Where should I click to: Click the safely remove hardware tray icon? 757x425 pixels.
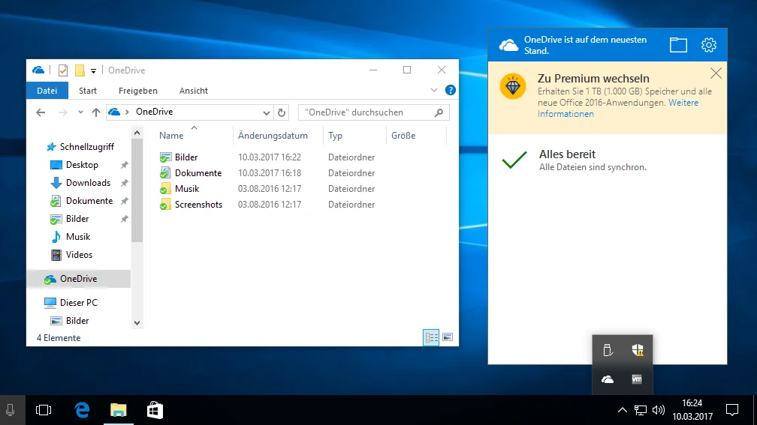[608, 350]
